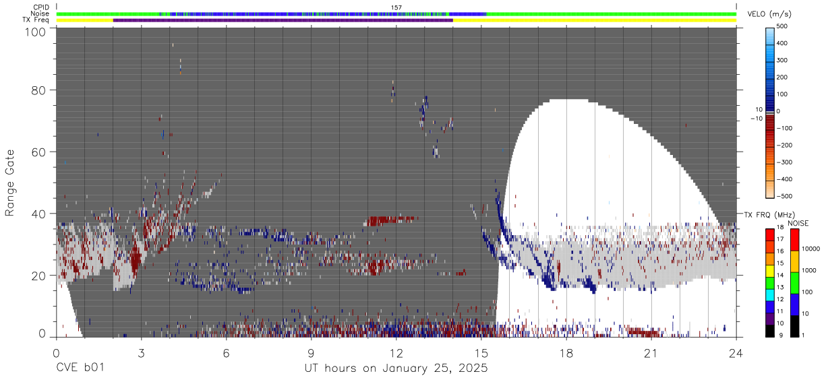Click the yellow swatch in TX FRQ legend
The width and height of the screenshot is (828, 382).
click(770, 269)
